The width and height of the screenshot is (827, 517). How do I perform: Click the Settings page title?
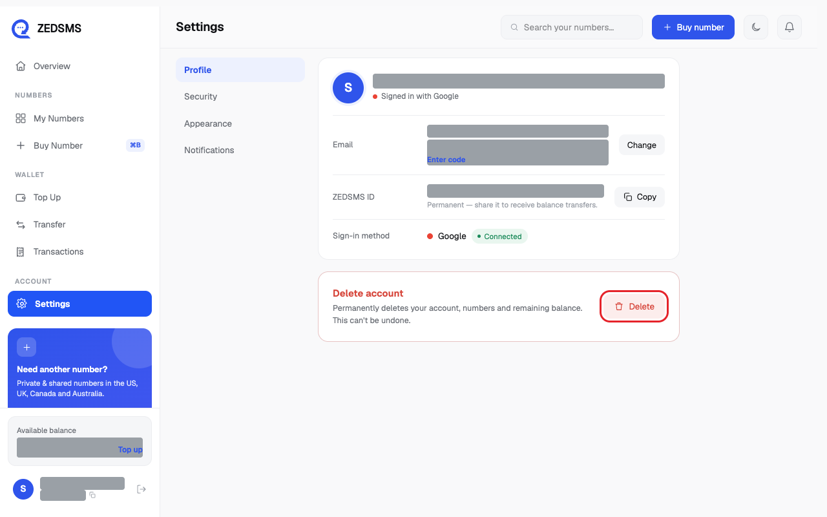[x=200, y=27]
